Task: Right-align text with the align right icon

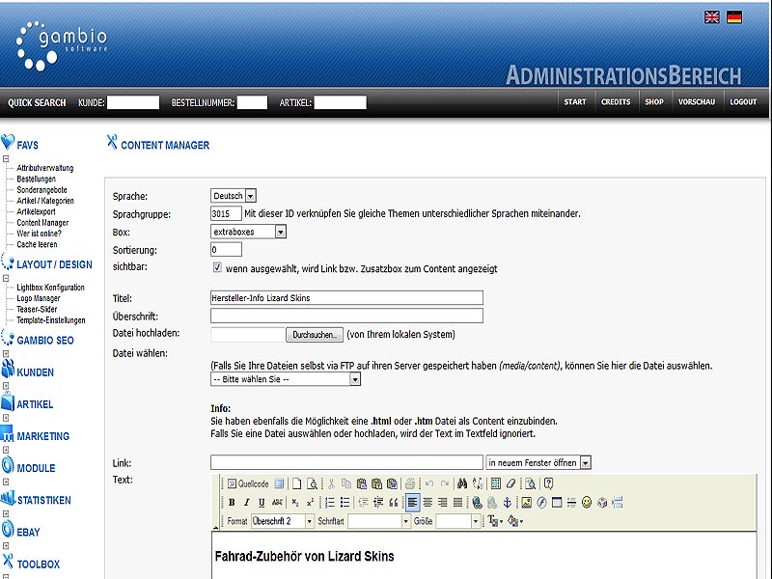Action: 443,502
